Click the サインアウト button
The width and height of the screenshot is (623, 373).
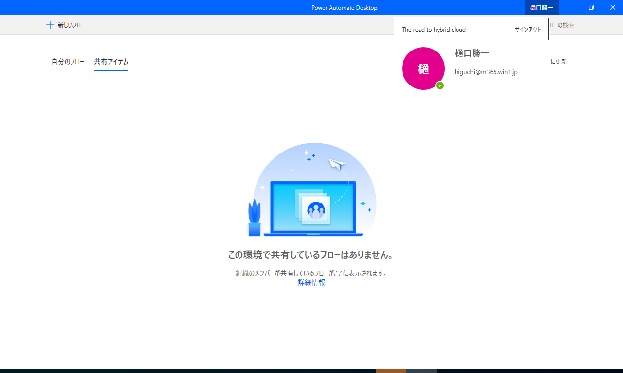point(528,29)
